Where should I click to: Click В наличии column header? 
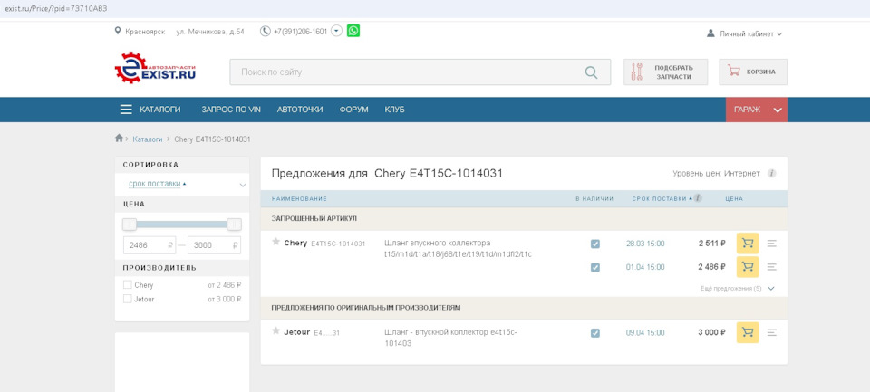(x=594, y=198)
